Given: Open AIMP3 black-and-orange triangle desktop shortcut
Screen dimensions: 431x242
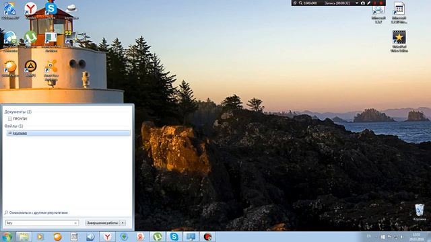Looking at the screenshot, I should click(x=30, y=68).
